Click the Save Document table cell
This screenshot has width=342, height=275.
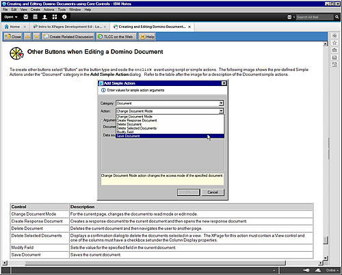(40, 255)
